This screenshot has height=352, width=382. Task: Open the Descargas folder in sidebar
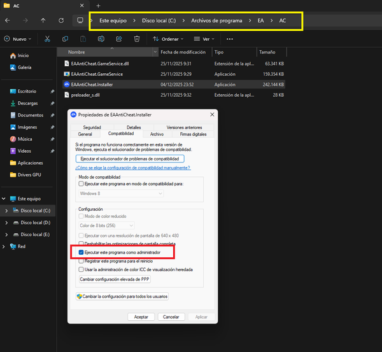[x=27, y=102]
